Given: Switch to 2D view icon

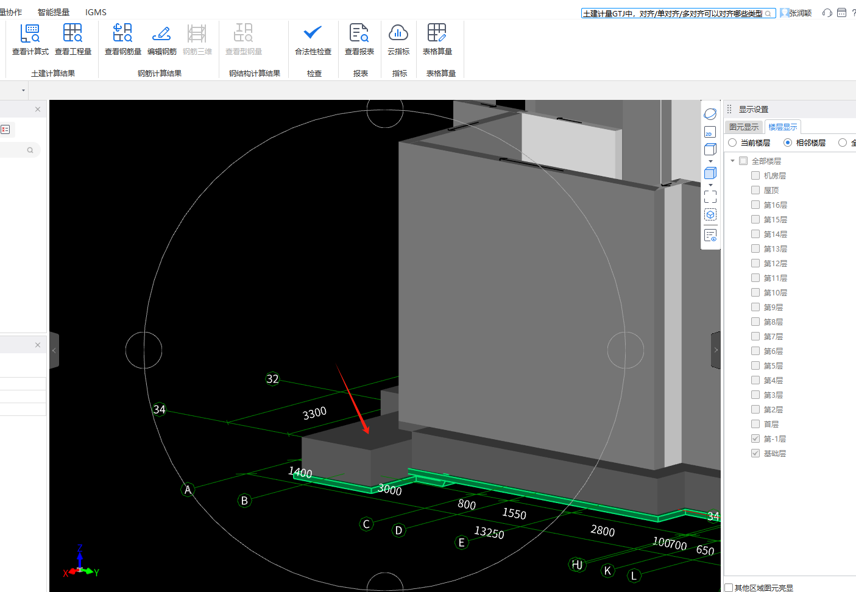Looking at the screenshot, I should [x=710, y=132].
